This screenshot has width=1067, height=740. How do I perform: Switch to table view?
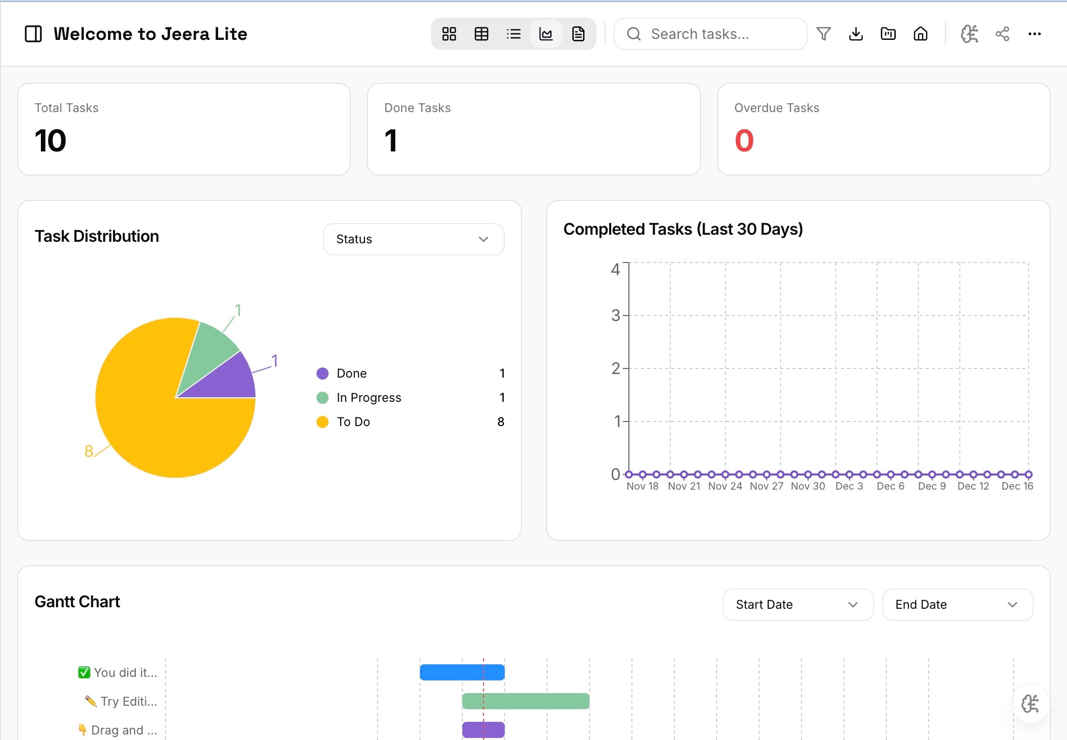pyautogui.click(x=481, y=34)
